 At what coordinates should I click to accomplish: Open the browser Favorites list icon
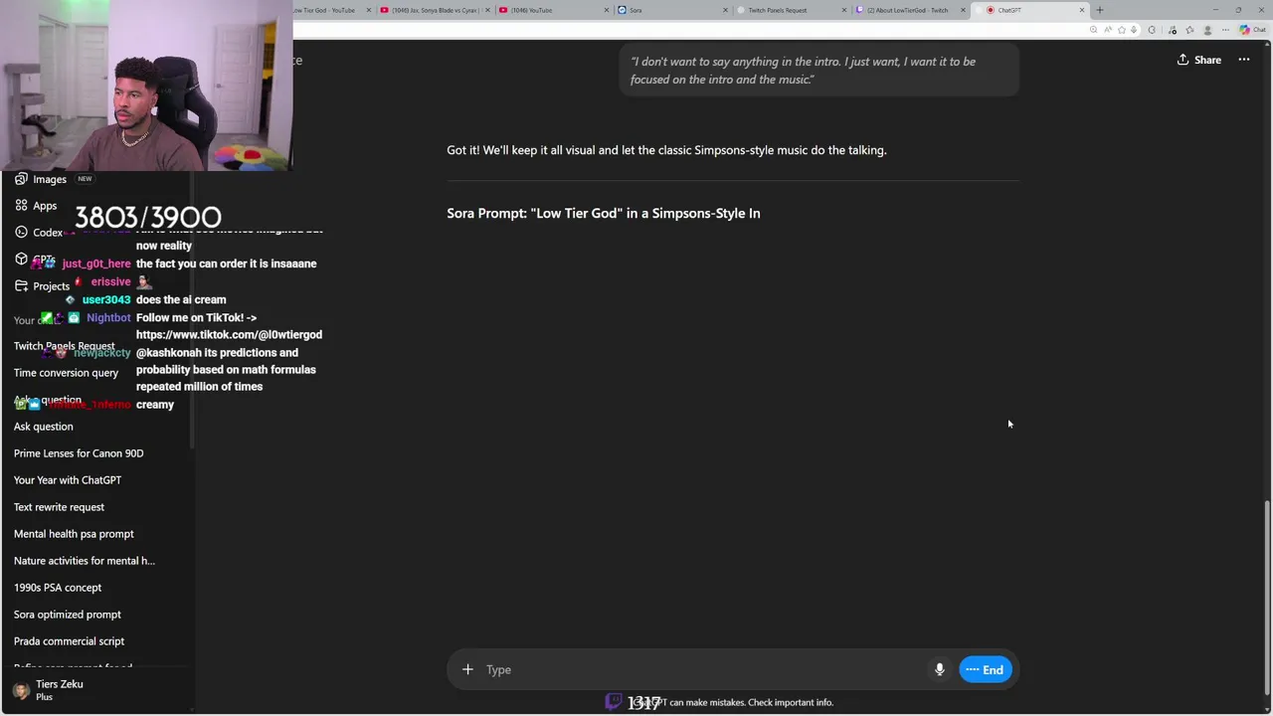(x=1189, y=30)
